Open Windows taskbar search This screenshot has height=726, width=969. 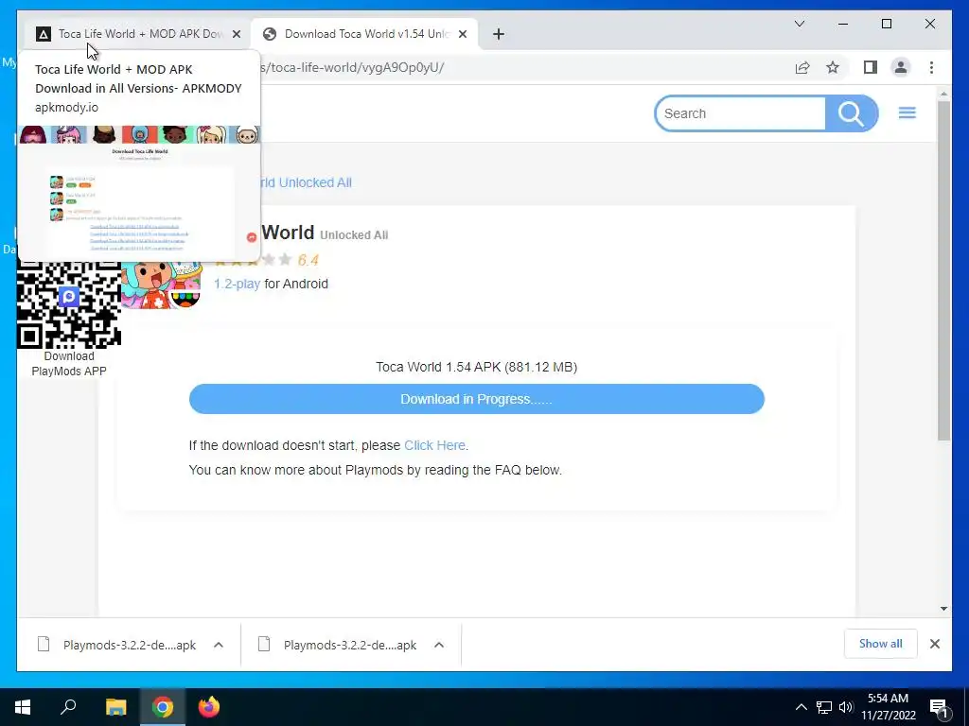pyautogui.click(x=68, y=707)
